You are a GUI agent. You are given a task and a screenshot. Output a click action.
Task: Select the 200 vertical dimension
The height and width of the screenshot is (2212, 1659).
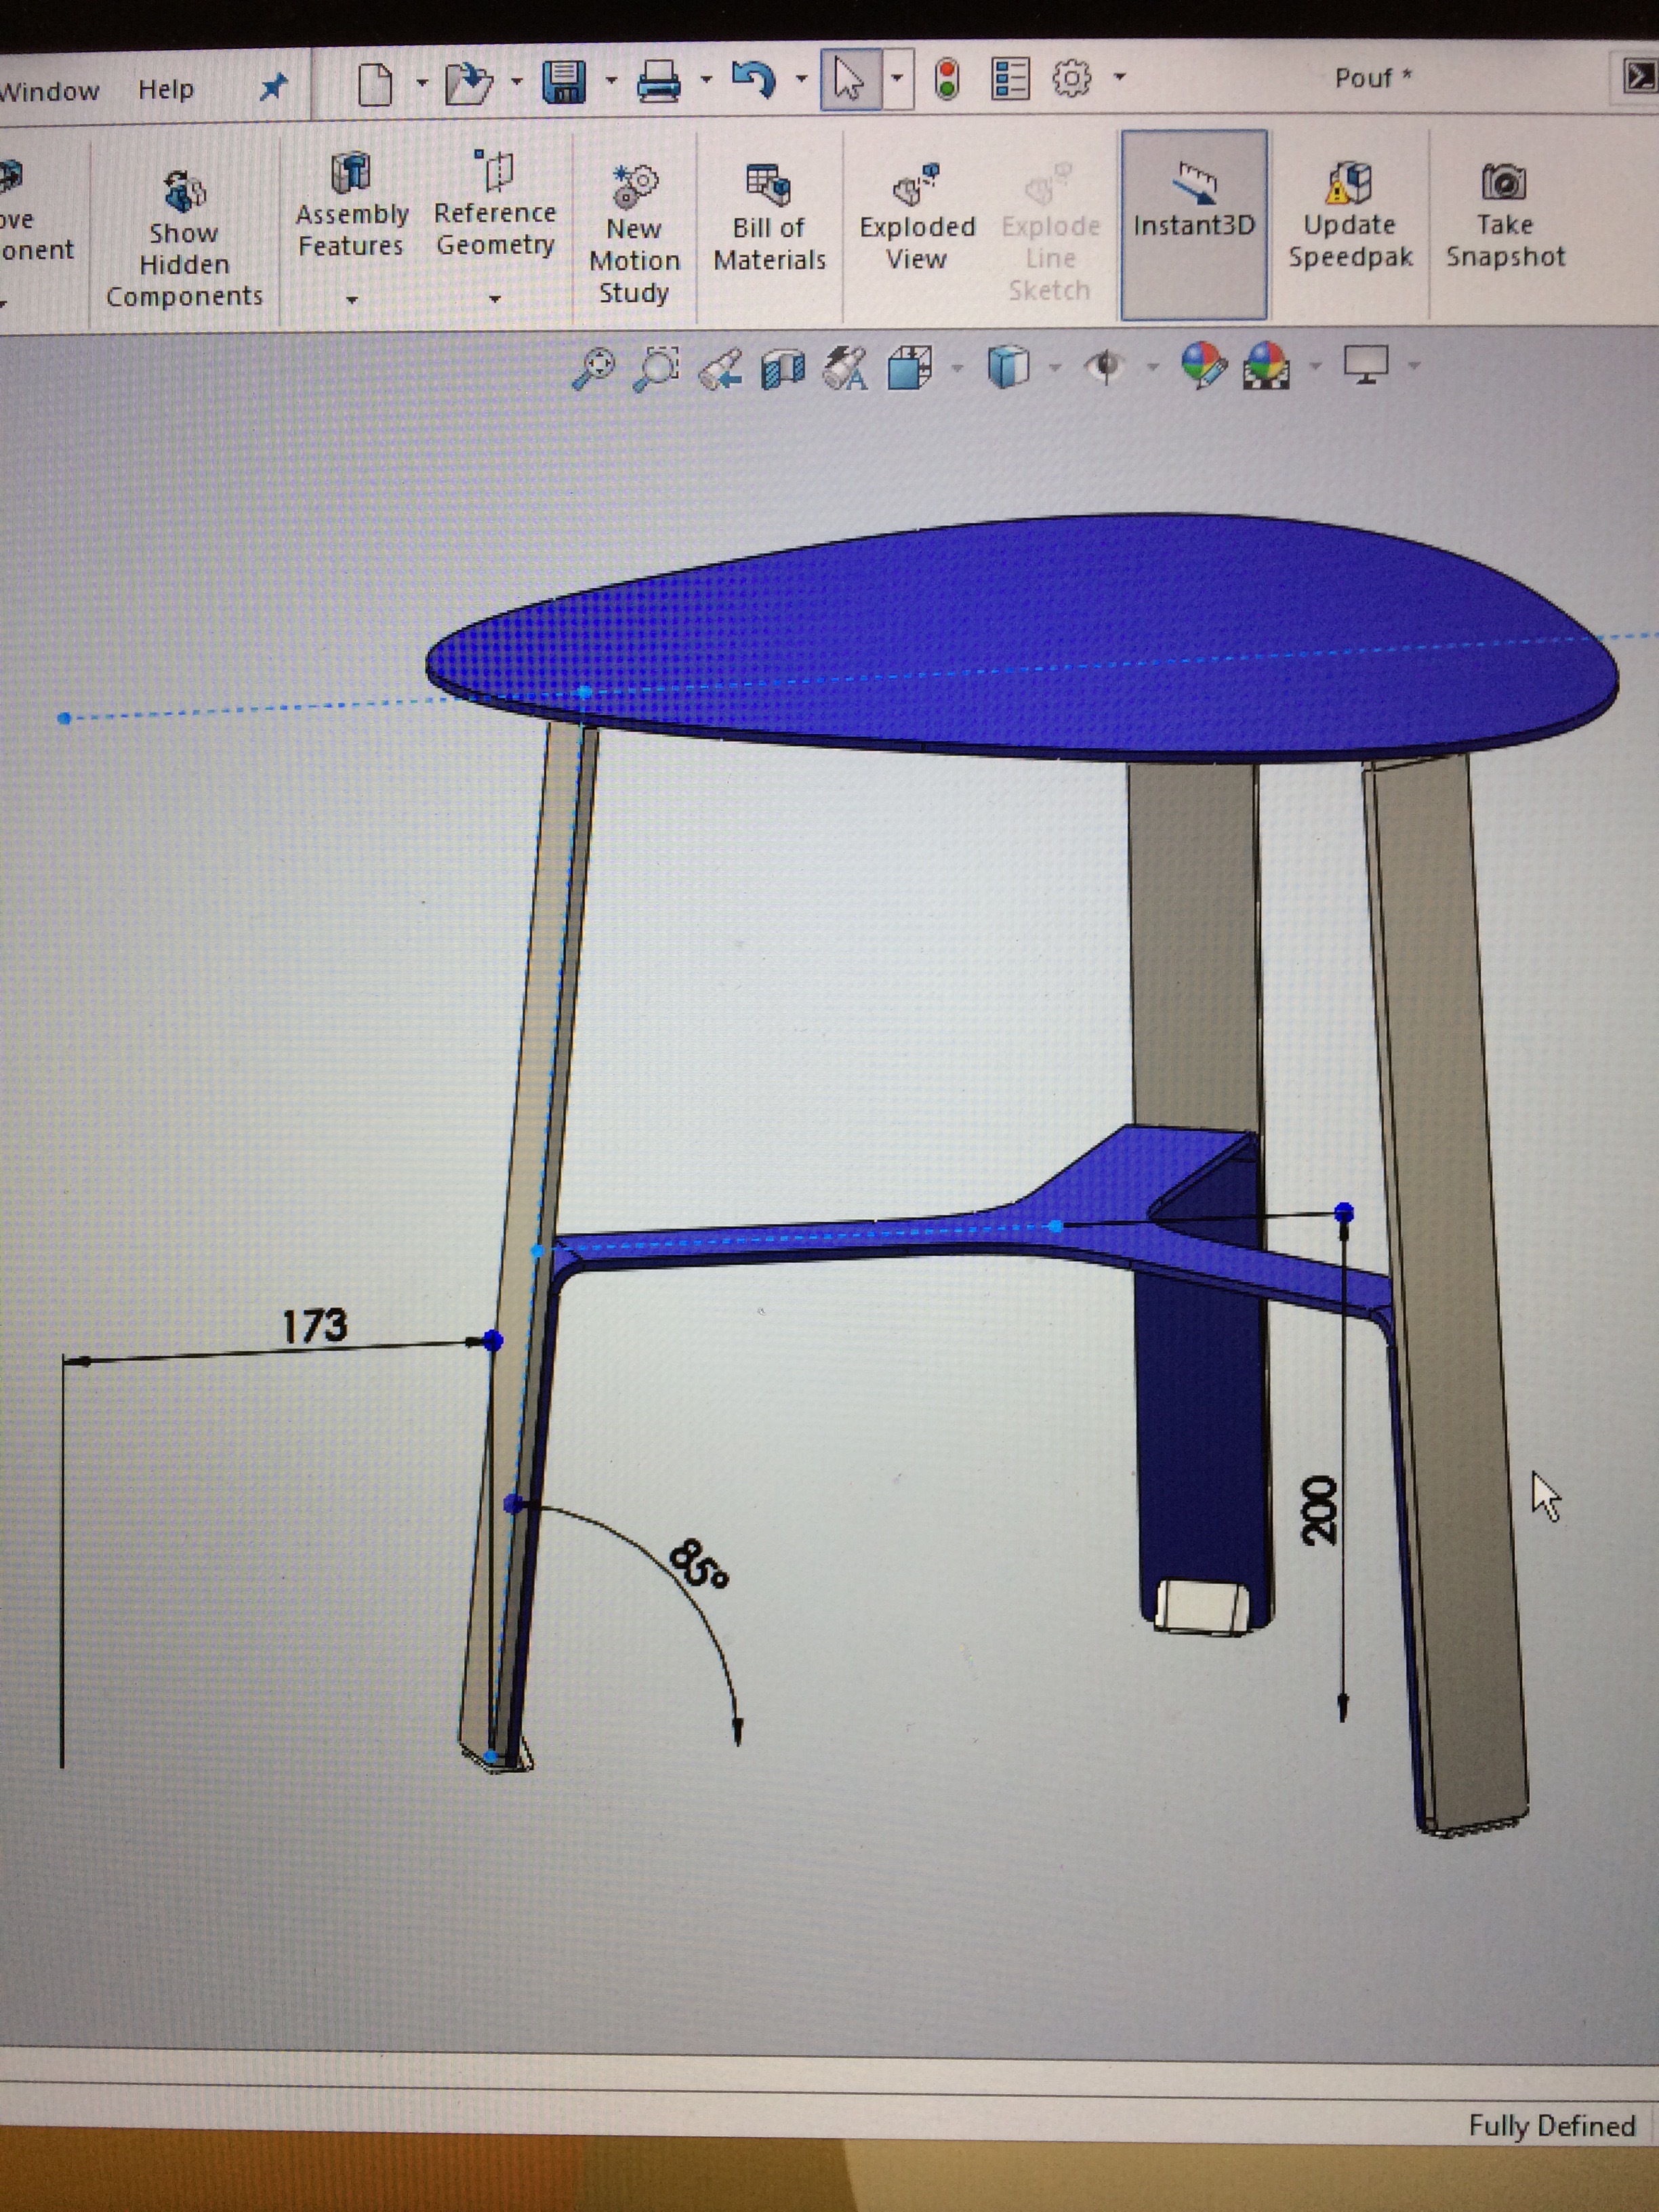point(1320,1510)
